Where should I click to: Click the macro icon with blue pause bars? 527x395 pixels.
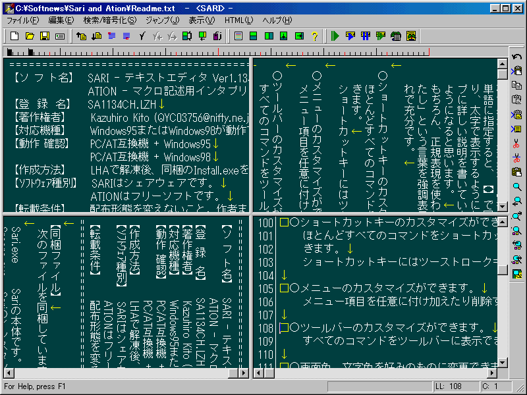[366, 36]
